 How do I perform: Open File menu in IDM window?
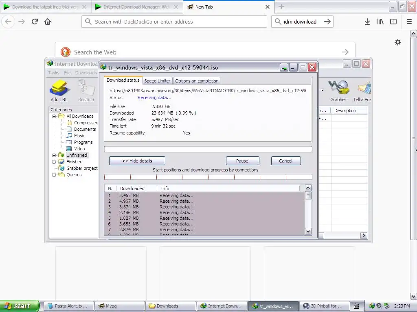[67, 73]
